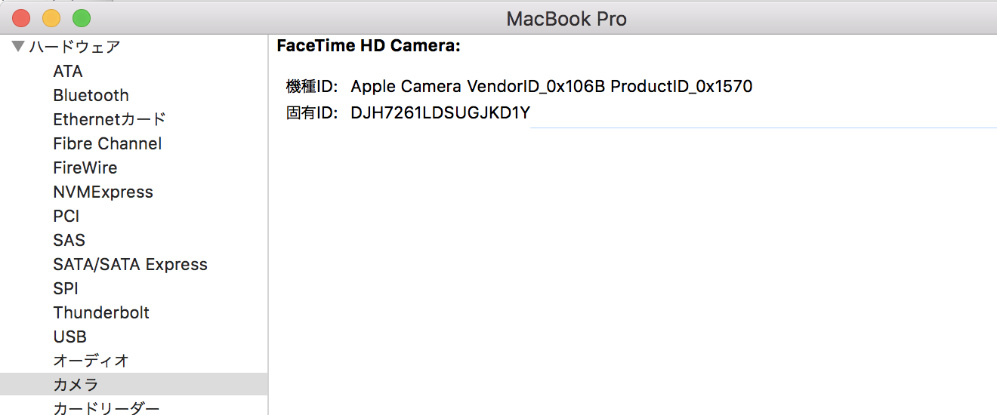This screenshot has width=997, height=415.
Task: Select Bluetooth in the hardware list
Action: (91, 96)
